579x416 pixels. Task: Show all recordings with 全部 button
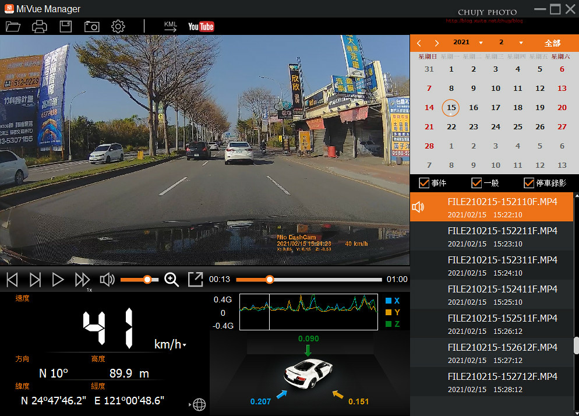(552, 43)
